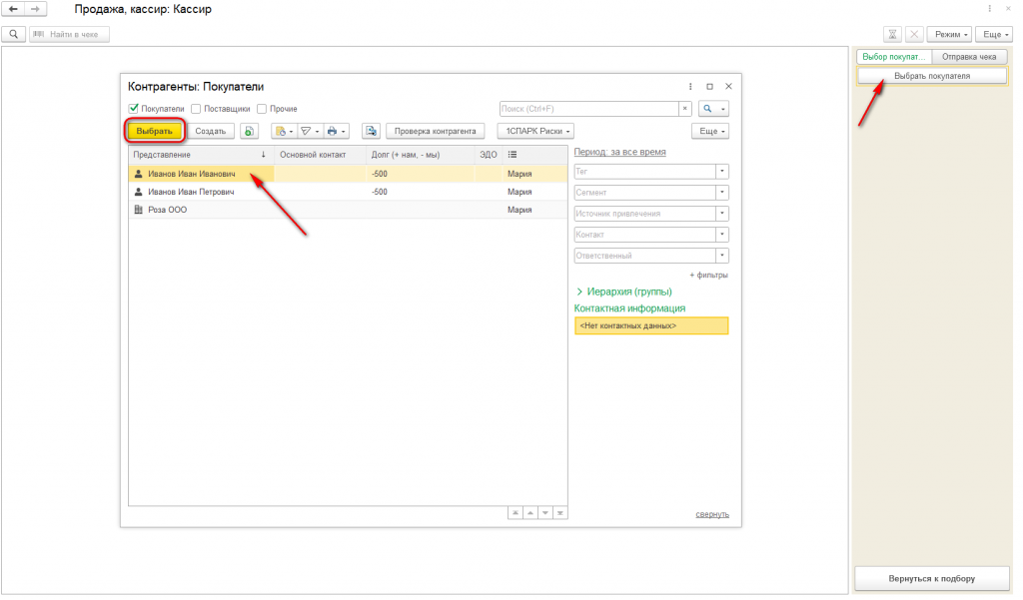Open the Период: за все время link
Image resolution: width=1023 pixels, height=600 pixels.
(x=619, y=152)
